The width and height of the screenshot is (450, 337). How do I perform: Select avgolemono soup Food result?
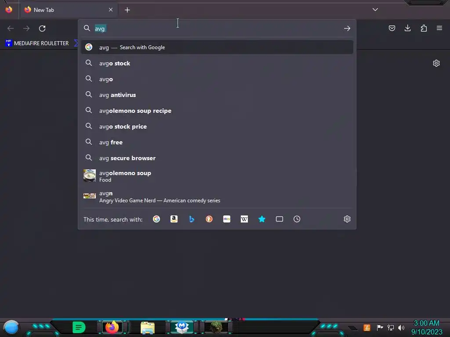217,176
